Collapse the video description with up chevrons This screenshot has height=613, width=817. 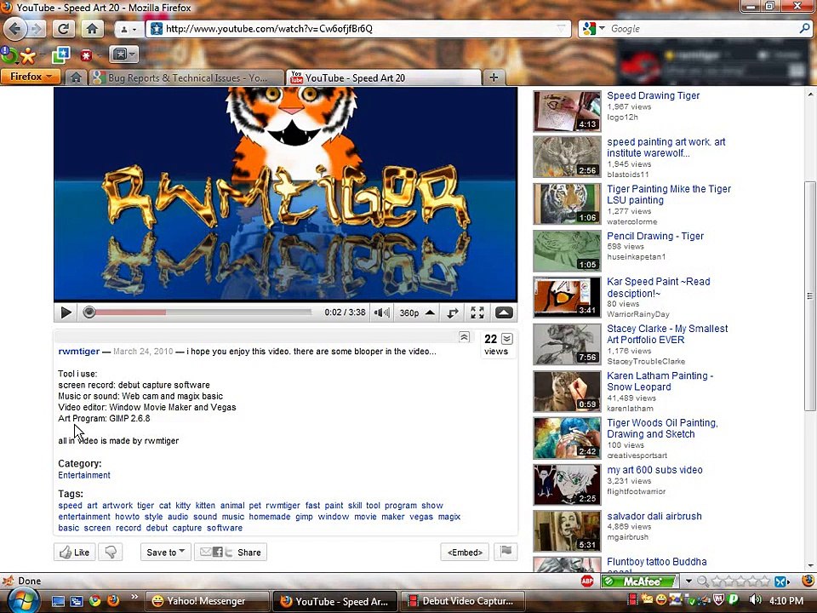coord(465,337)
